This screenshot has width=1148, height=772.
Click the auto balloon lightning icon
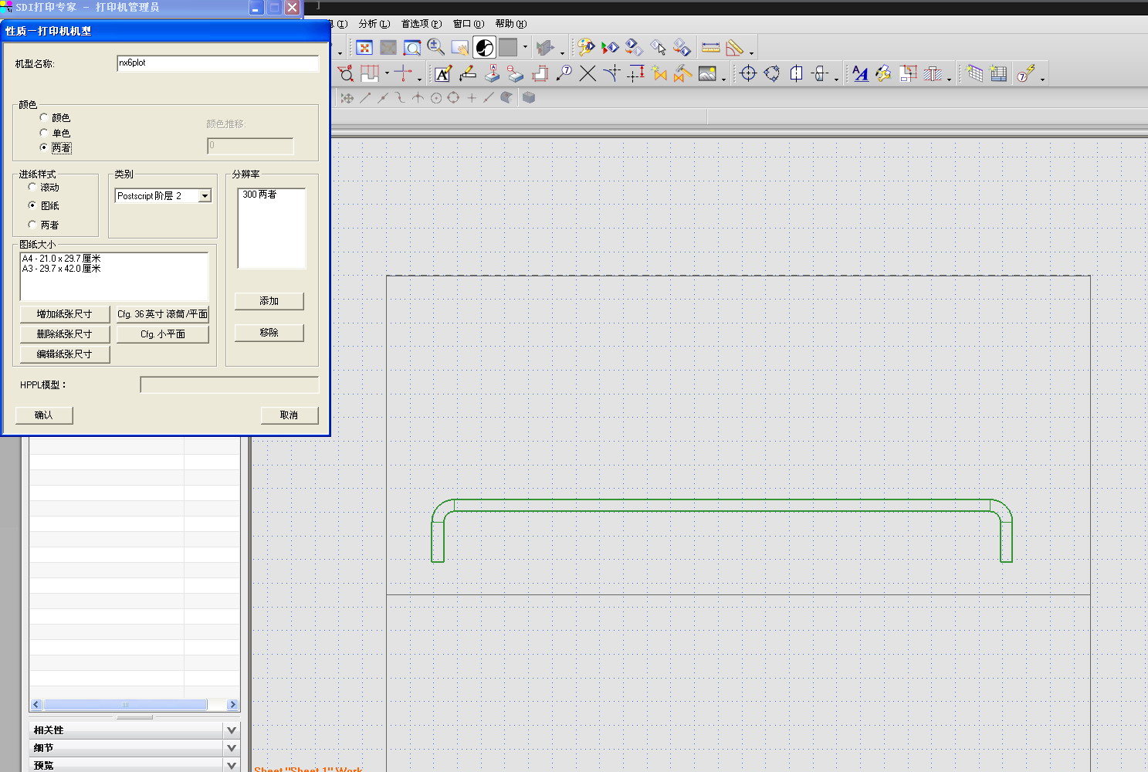(x=1026, y=74)
